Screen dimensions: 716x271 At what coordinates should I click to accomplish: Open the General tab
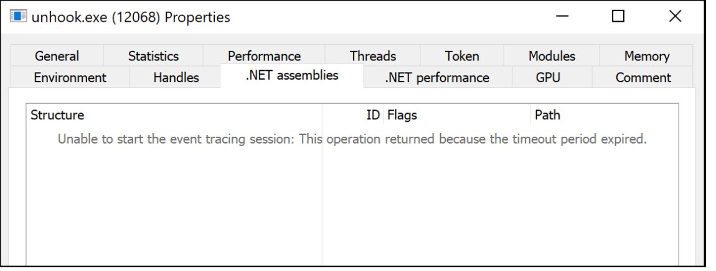pyautogui.click(x=57, y=56)
